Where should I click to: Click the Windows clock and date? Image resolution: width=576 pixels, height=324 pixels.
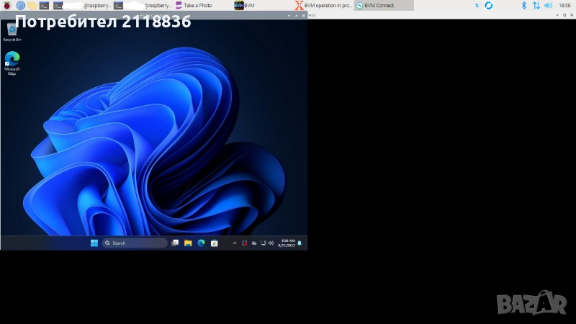click(x=286, y=243)
